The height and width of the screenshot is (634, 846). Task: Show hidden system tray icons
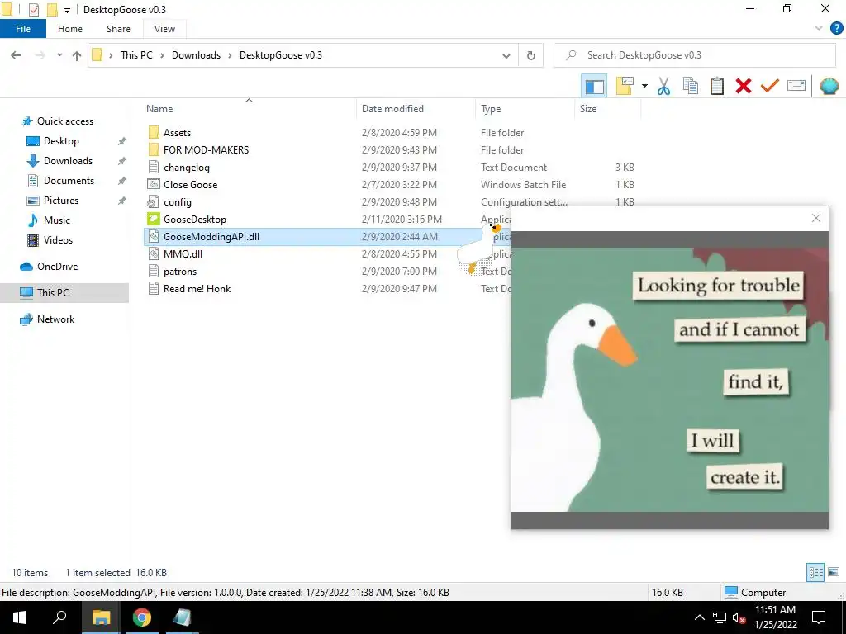tap(699, 617)
